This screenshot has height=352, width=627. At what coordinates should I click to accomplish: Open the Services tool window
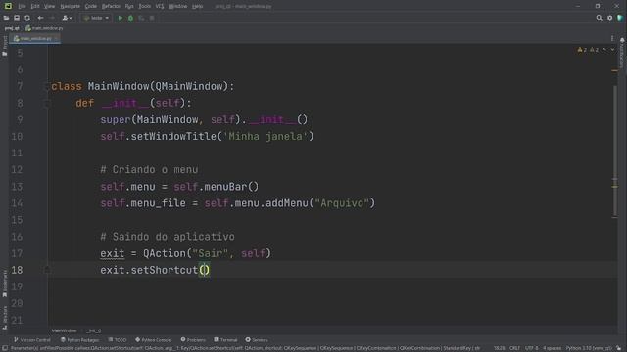257,340
